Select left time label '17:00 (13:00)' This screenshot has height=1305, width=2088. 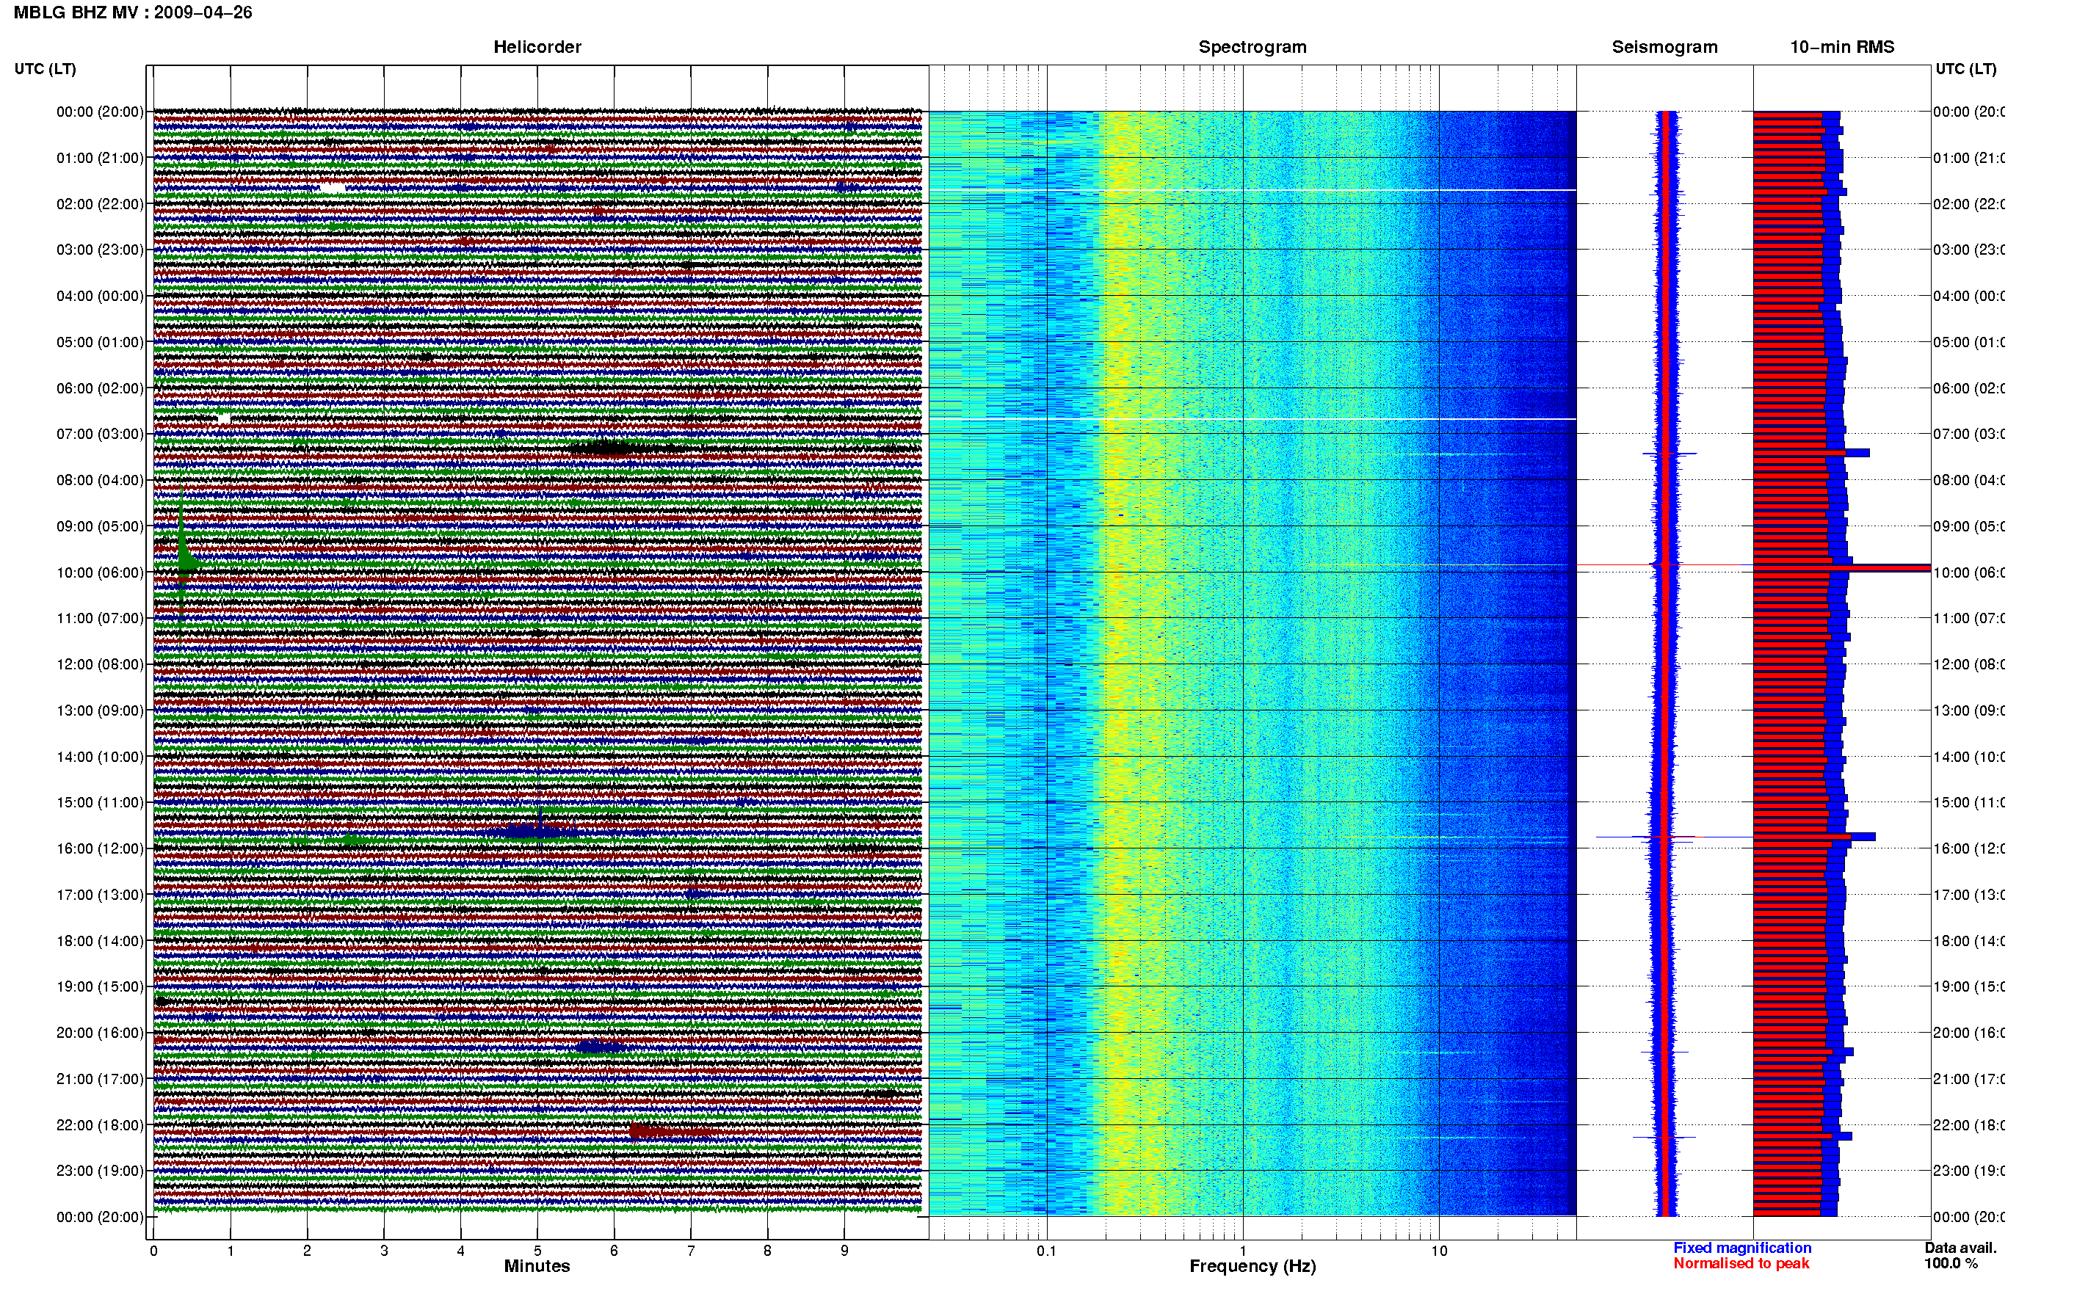100,895
